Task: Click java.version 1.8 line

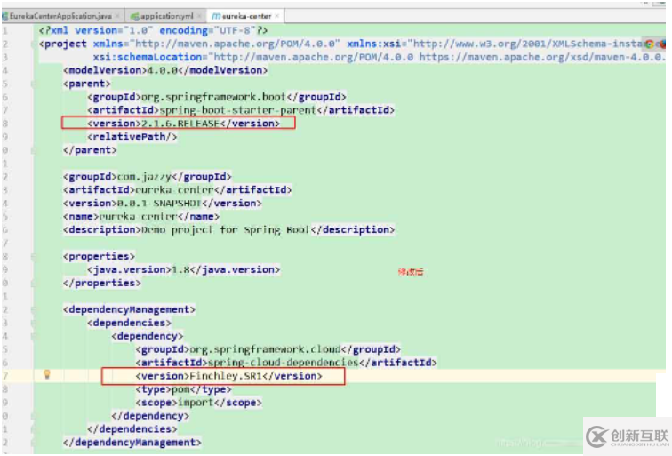Action: [x=183, y=269]
